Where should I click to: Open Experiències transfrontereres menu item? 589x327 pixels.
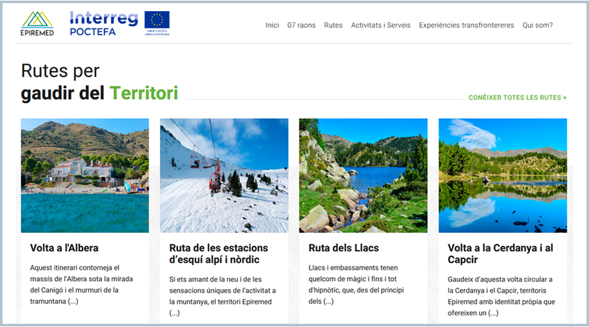coord(466,25)
